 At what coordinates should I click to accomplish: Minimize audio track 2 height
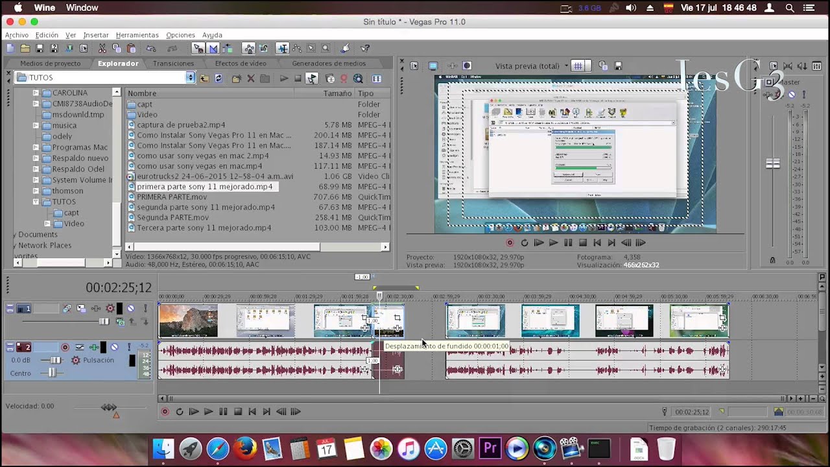(10, 344)
